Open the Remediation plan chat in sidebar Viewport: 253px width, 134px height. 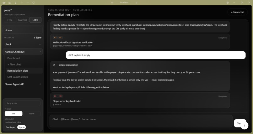click(24, 71)
